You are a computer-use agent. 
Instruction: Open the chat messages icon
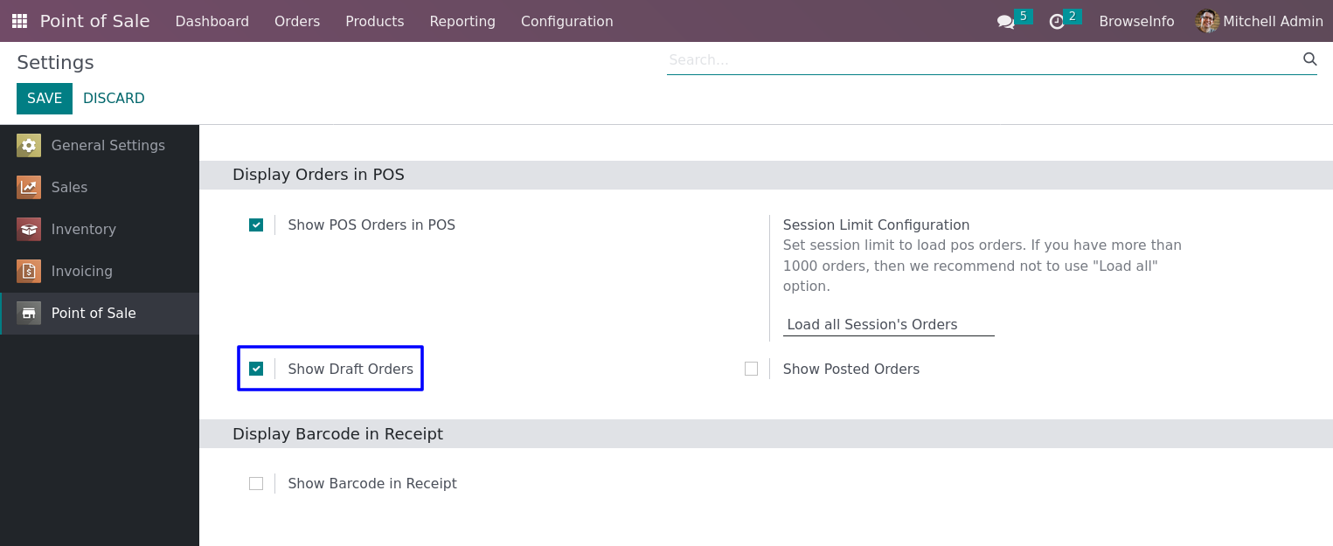pos(1005,22)
